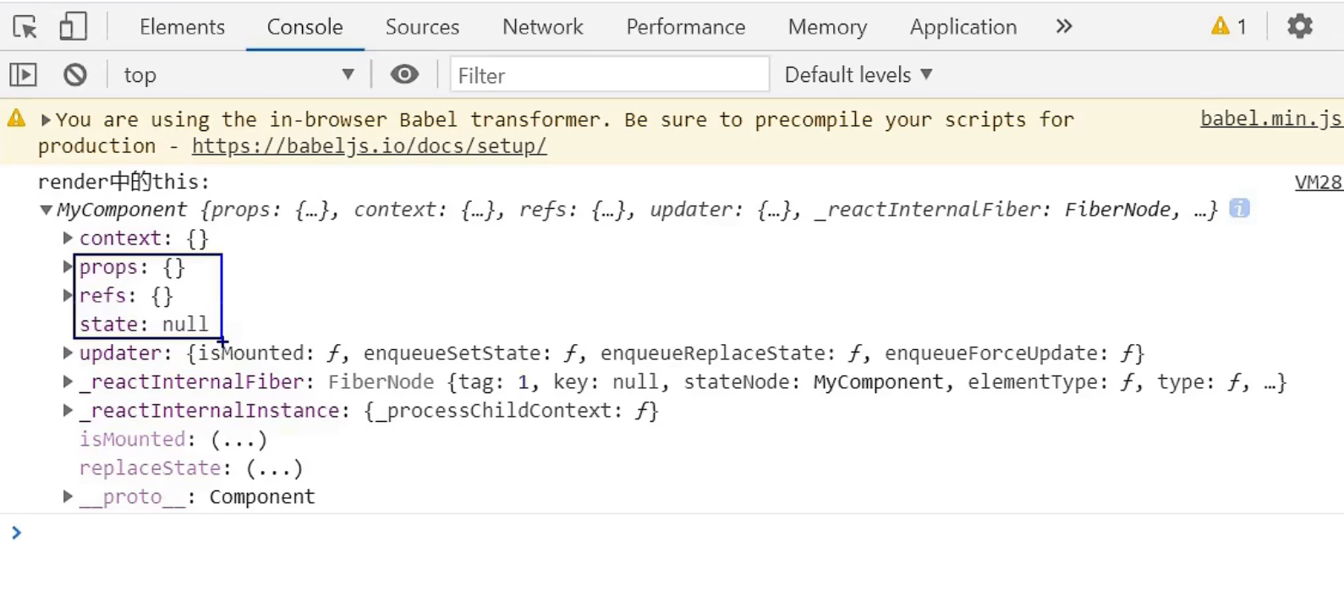
Task: Click the Filter input field
Action: pyautogui.click(x=610, y=74)
